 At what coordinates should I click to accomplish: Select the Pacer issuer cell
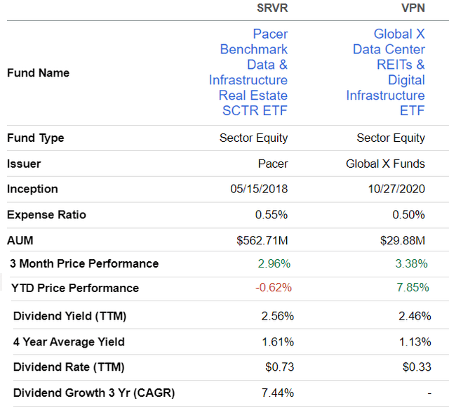click(273, 164)
